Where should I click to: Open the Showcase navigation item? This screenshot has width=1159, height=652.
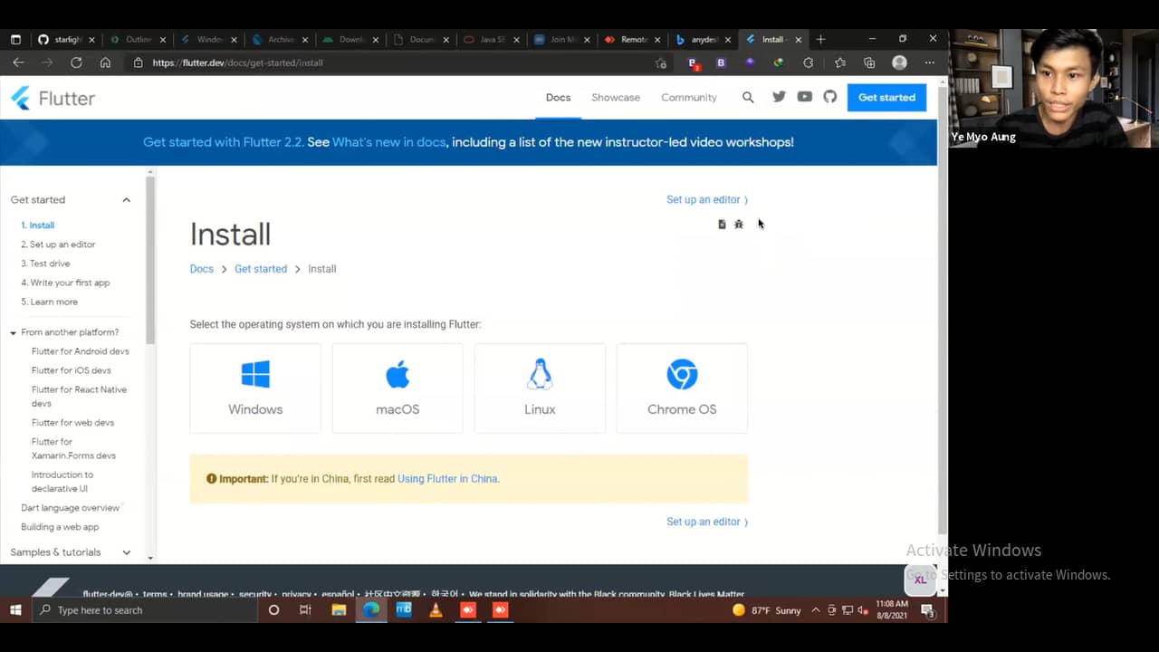click(x=616, y=97)
